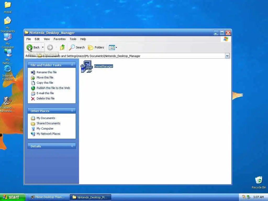268x201 pixels.
Task: Open the Back history dropdown arrow
Action: [43, 47]
